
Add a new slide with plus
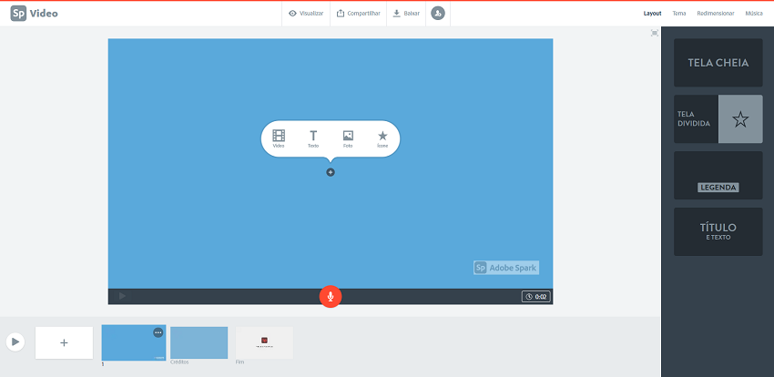[64, 342]
